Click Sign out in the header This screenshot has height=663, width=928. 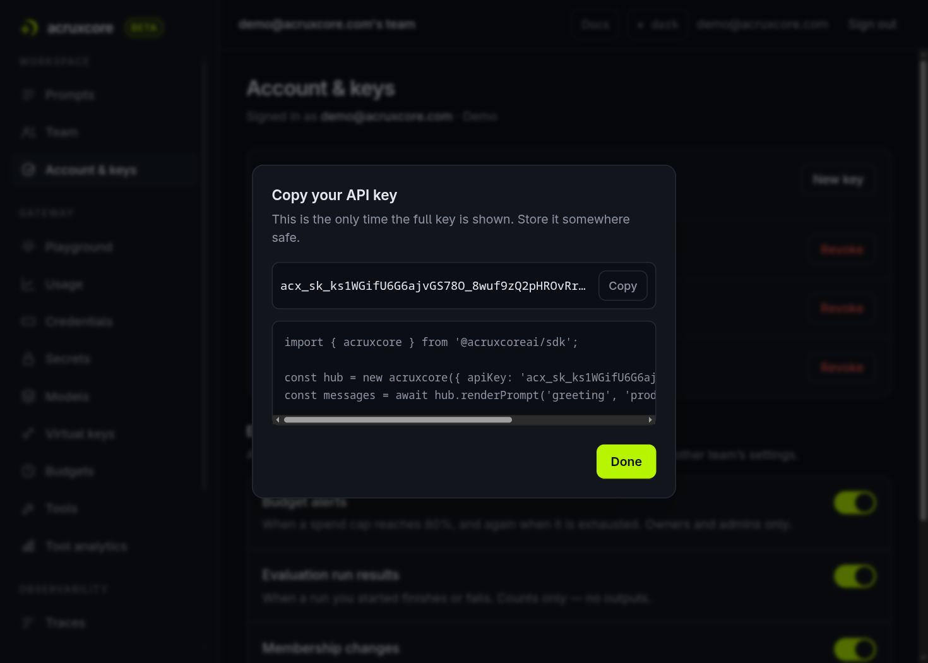872,24
